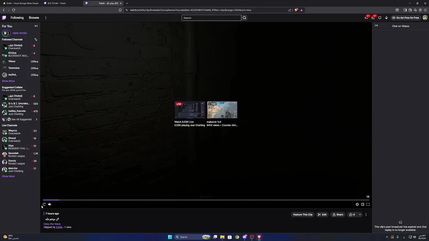Bookmark this page in address bar

click(120, 10)
